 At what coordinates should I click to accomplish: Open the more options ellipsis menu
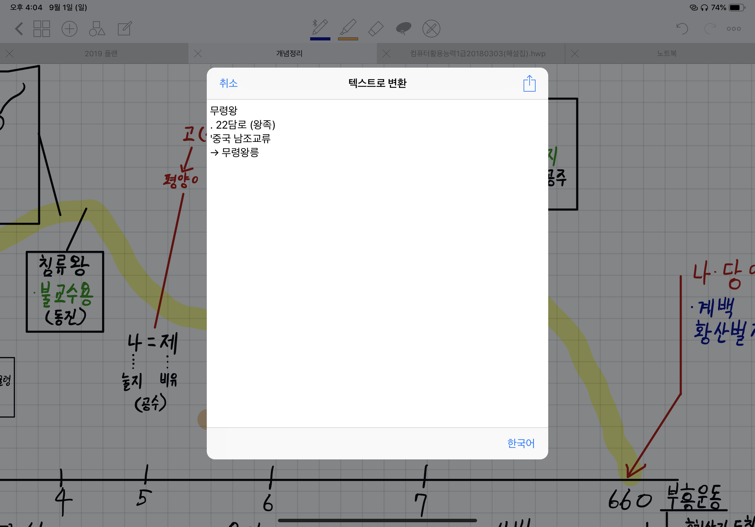734,29
